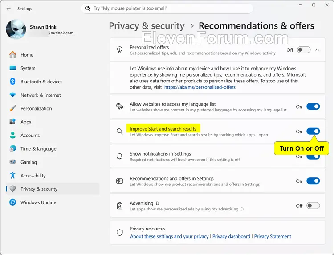This screenshot has height=255, width=334.
Task: Click the Accessibility figure icon
Action: 13,175
